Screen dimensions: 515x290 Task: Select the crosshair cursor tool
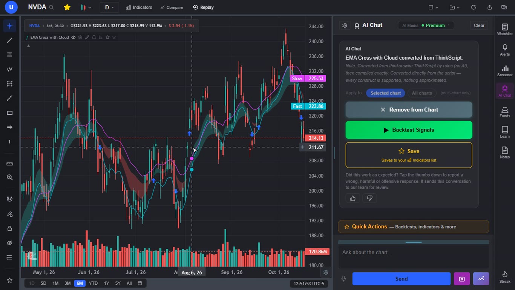click(10, 26)
